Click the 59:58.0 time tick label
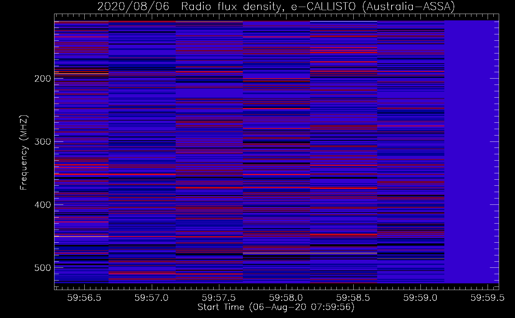515x318 pixels. pyautogui.click(x=286, y=298)
